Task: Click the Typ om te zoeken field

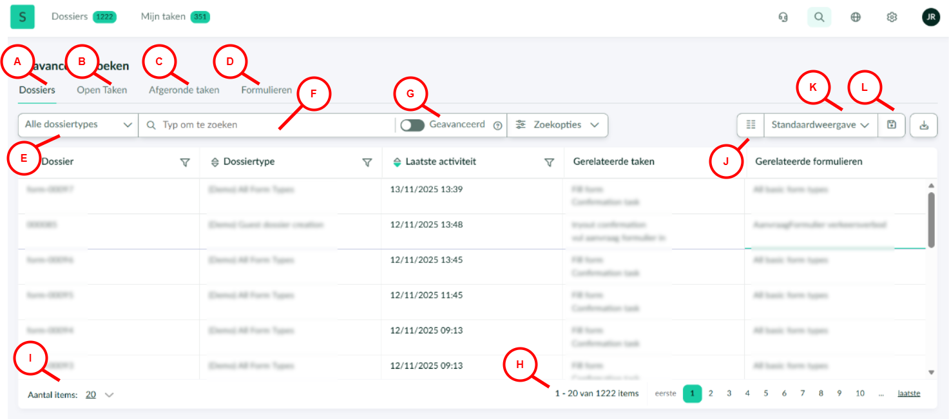Action: pos(271,125)
